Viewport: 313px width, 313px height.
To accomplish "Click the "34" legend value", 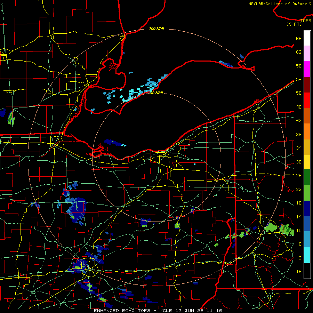I will (x=299, y=148).
